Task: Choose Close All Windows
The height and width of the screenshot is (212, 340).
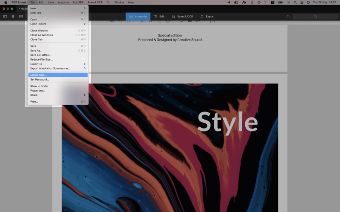Action: tap(58, 35)
